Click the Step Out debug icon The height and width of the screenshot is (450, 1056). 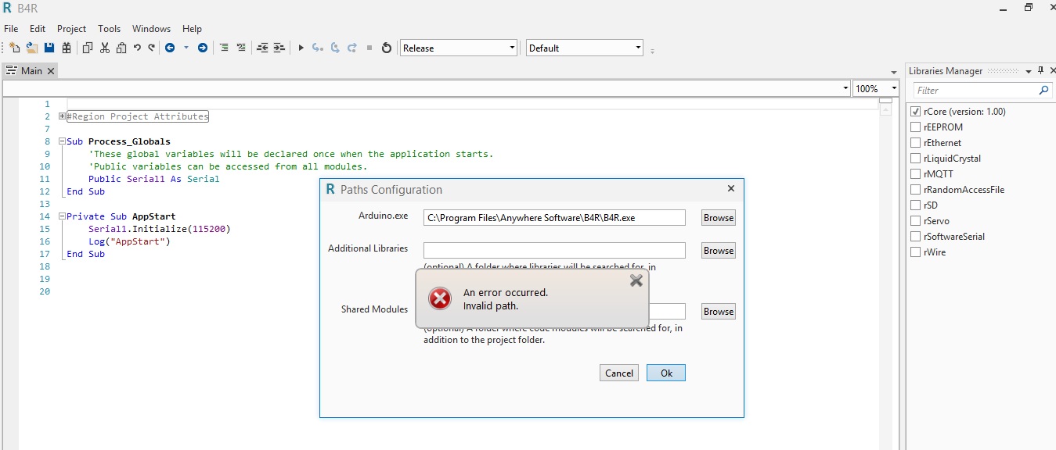[352, 48]
